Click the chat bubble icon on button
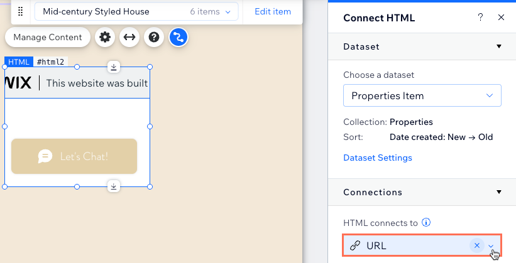 45,156
